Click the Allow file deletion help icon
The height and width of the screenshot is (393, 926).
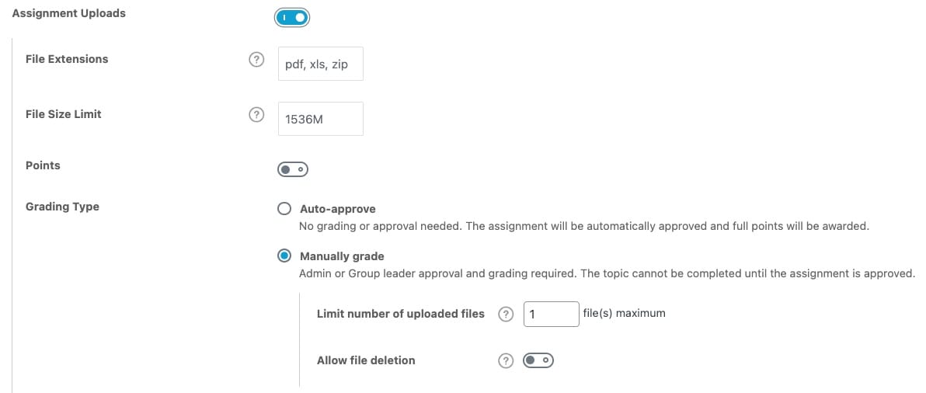(x=506, y=361)
